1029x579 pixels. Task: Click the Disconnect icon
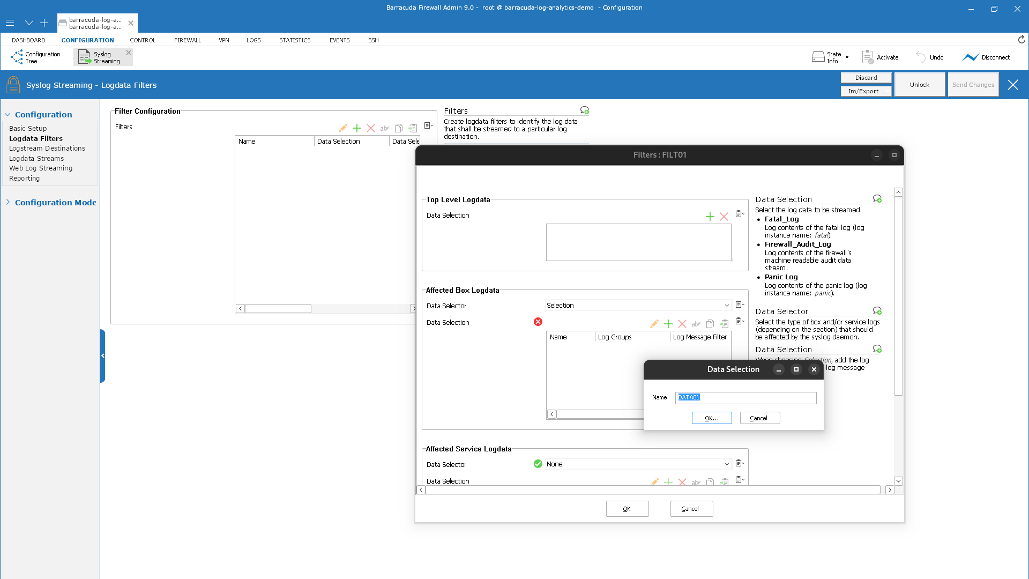(x=970, y=57)
